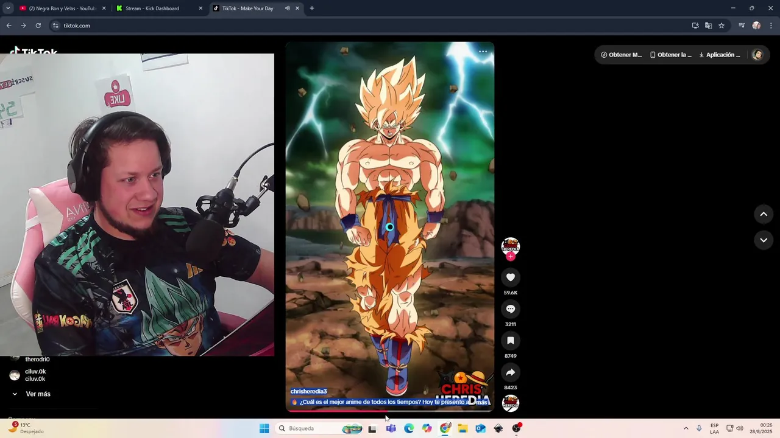
Task: Show hidden system tray icons
Action: tap(686, 428)
